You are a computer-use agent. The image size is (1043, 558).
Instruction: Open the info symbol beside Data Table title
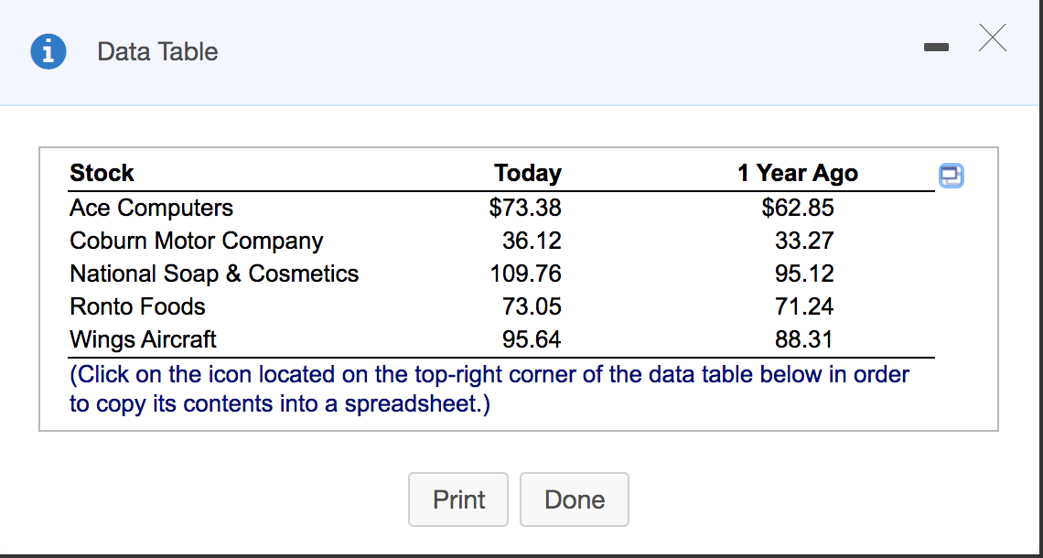[x=48, y=51]
